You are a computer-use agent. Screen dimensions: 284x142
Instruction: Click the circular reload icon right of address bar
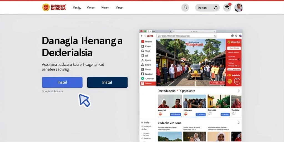(232, 36)
